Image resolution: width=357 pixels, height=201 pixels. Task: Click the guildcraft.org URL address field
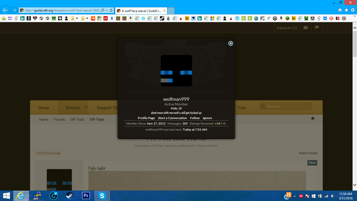62,10
